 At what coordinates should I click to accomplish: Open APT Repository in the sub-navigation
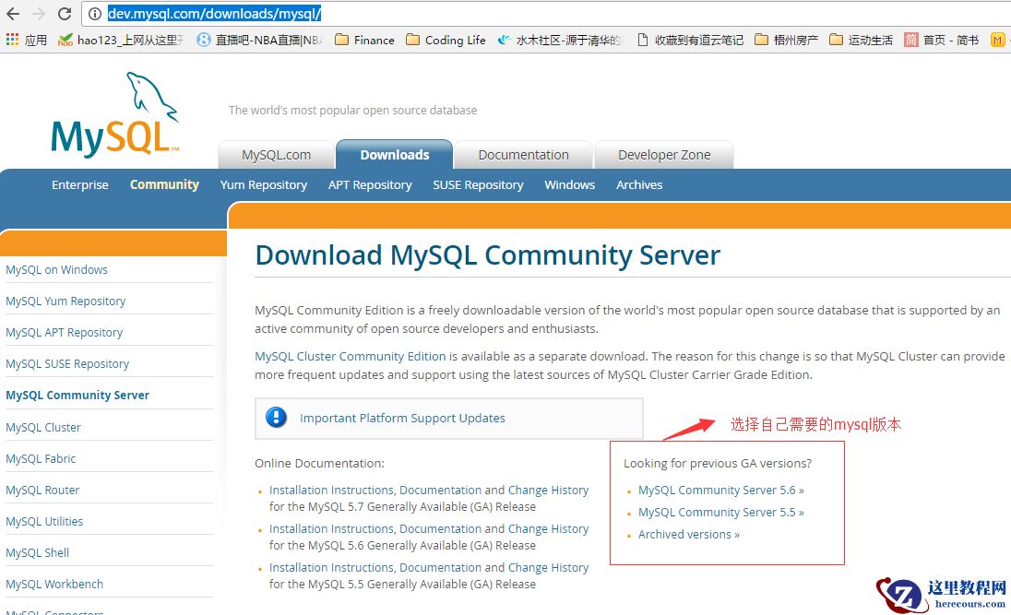(370, 184)
